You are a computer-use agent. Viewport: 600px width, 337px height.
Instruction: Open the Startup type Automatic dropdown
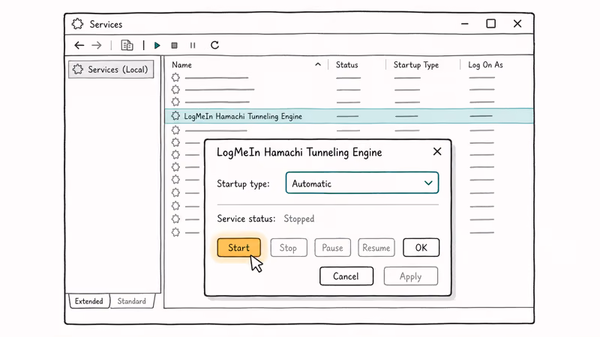coord(362,183)
